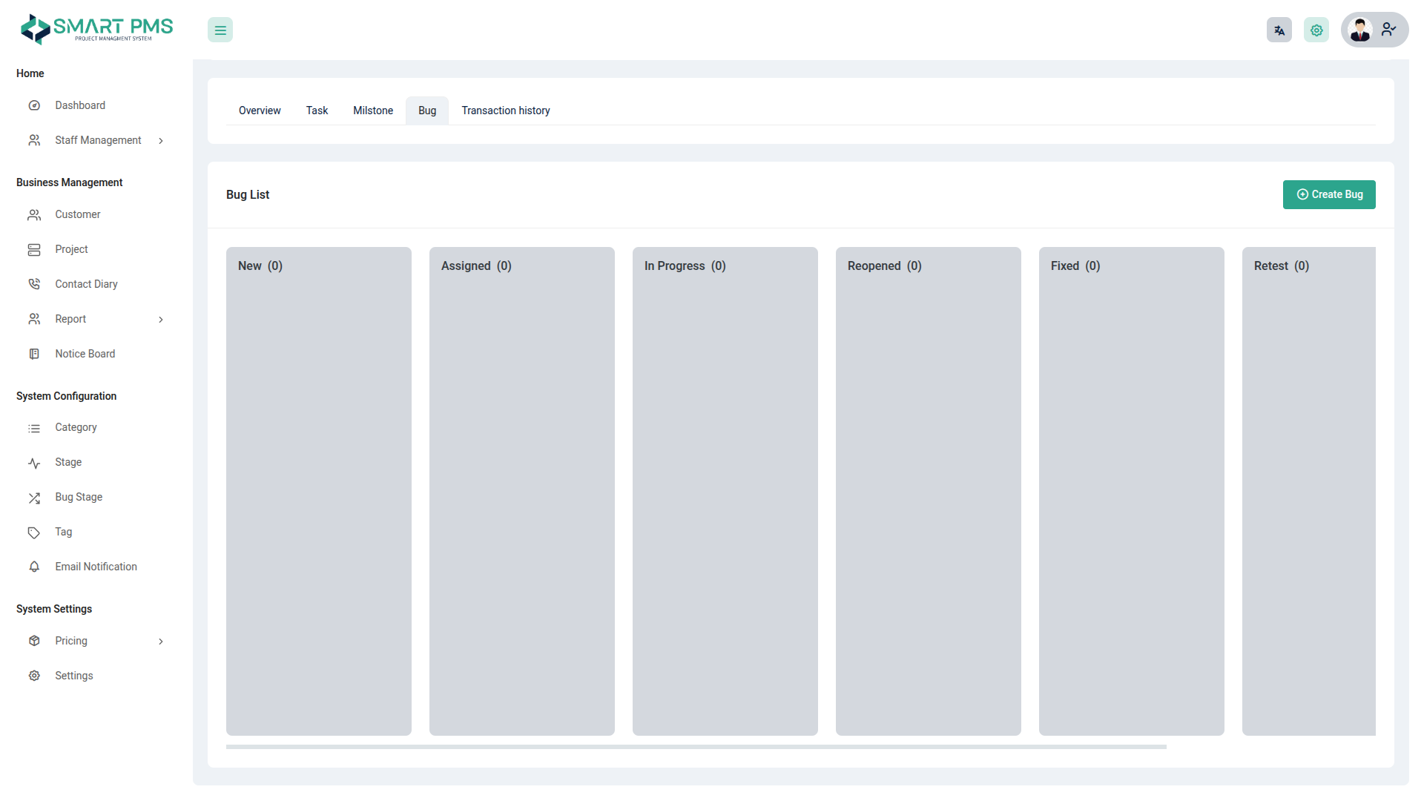Screen dimensions: 1424x801
Task: Click the horizontal scrollbar under bug columns
Action: pyautogui.click(x=696, y=747)
